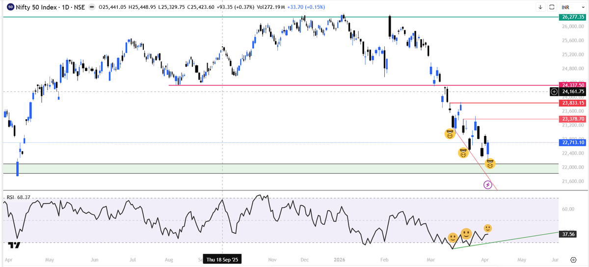
Task: Click the blue 22,713.10 last price label
Action: click(573, 142)
